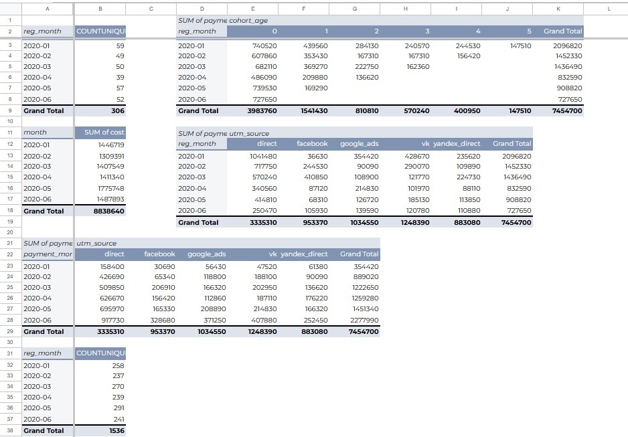This screenshot has width=628, height=437.
Task: Select the row 9 header number
Action: (x=11, y=110)
